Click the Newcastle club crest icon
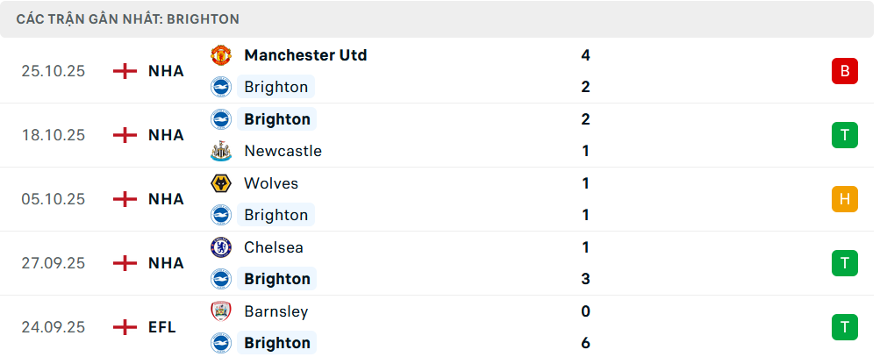The height and width of the screenshot is (357, 880). [220, 151]
